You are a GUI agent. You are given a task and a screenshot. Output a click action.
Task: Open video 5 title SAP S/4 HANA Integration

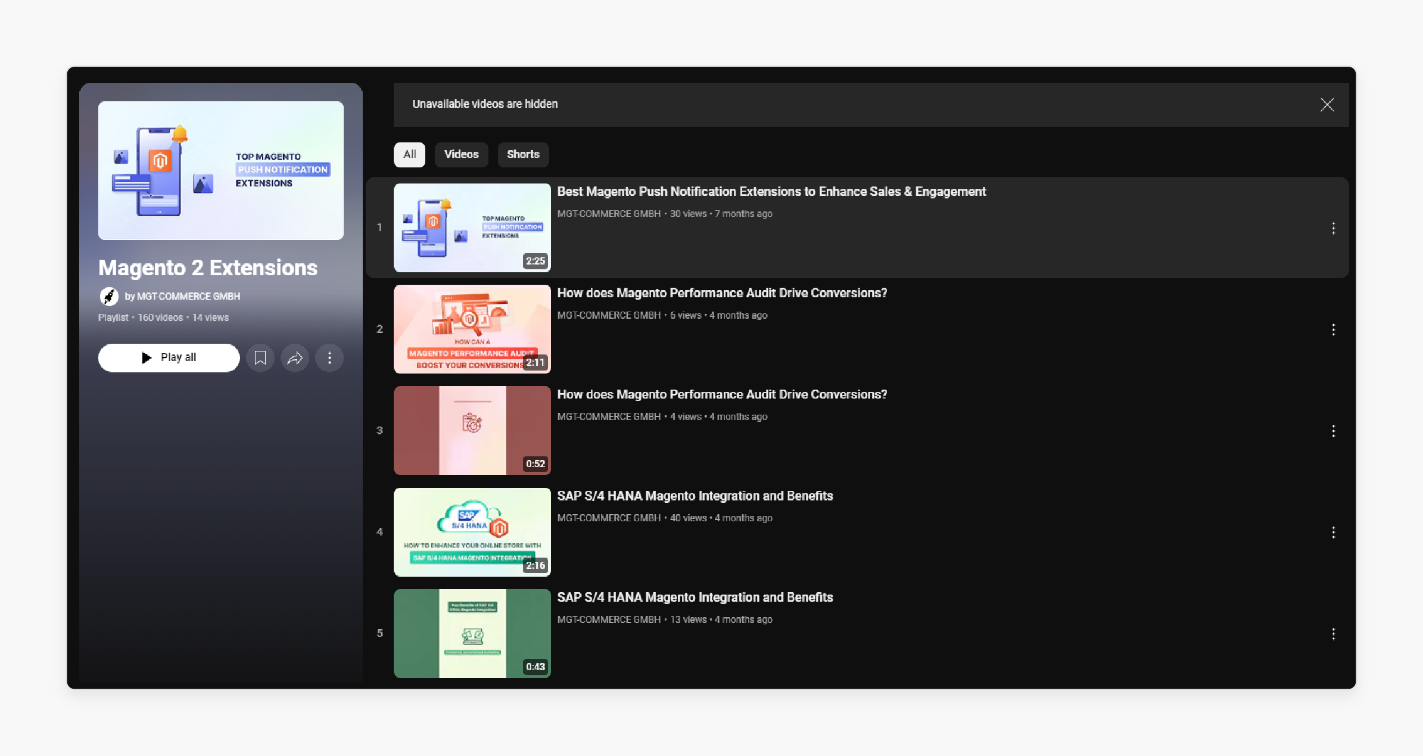(x=695, y=597)
